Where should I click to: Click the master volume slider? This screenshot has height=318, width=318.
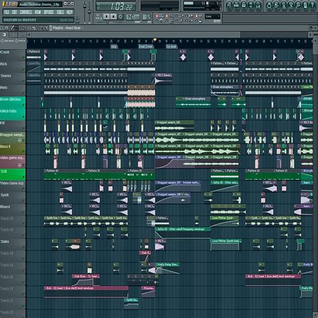tap(85, 7)
